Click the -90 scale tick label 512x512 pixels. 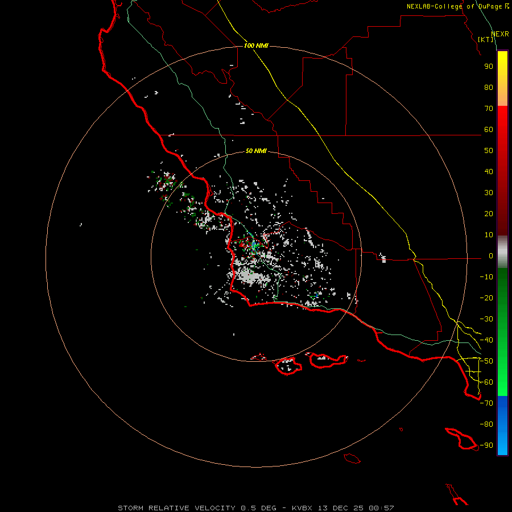click(486, 445)
